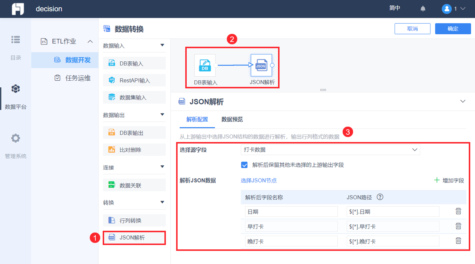Toggle 解析后保留其他未选择的上游输出字段 checkbox
The width and height of the screenshot is (475, 264).
point(244,165)
